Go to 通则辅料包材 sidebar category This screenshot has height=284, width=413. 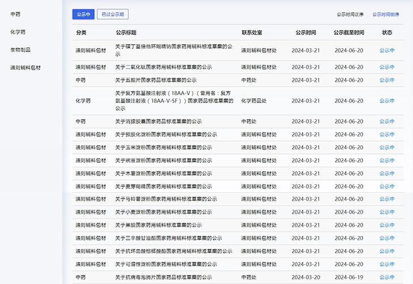(25, 67)
